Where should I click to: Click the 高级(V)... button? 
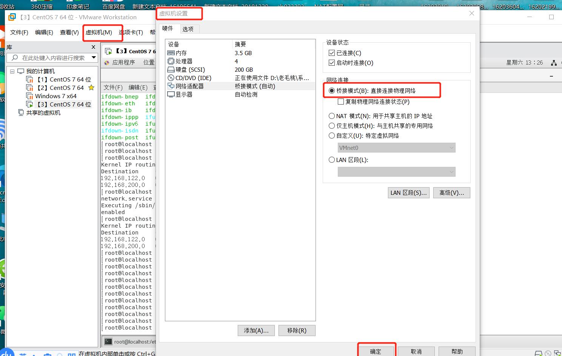(452, 193)
